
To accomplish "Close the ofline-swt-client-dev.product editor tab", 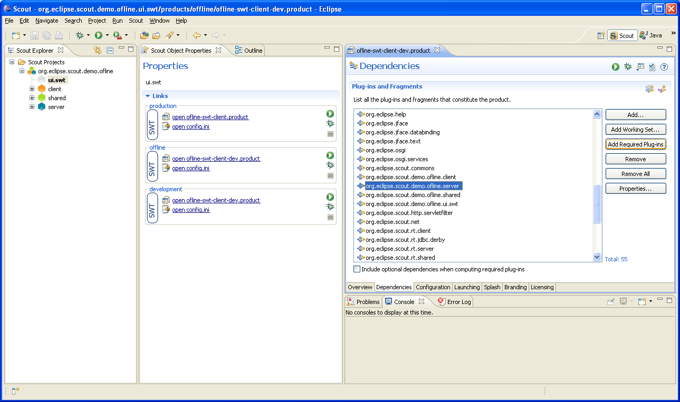I will coord(437,51).
